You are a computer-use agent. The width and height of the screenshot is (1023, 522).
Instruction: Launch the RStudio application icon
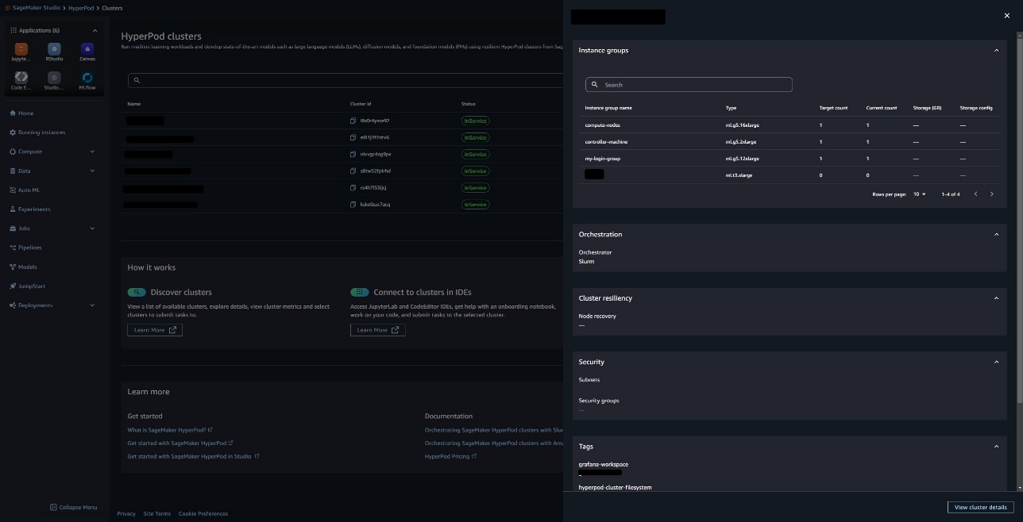[x=54, y=49]
